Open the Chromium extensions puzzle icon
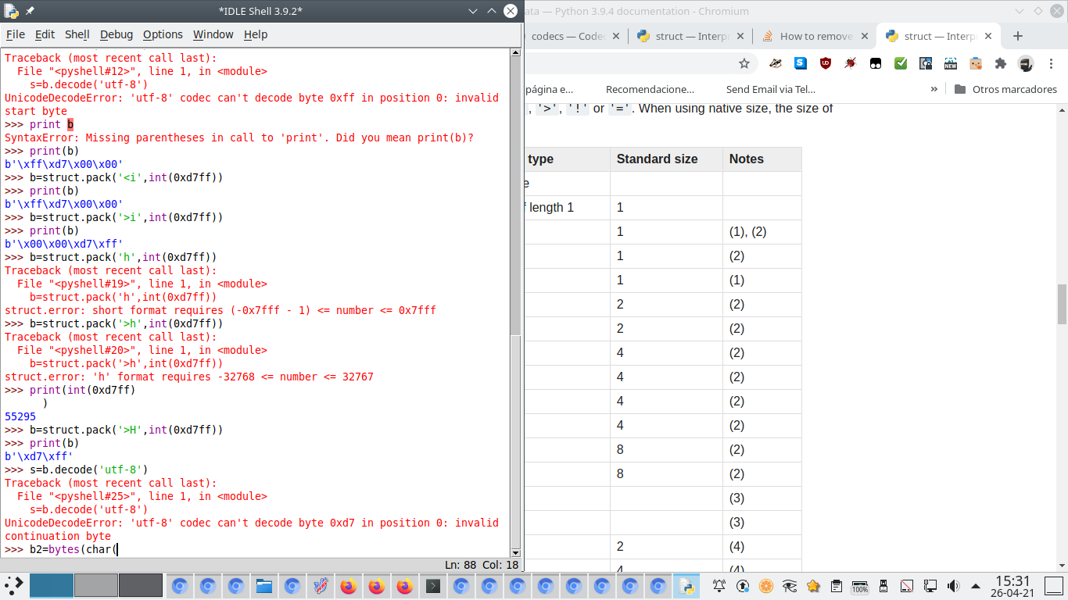 (x=1000, y=63)
